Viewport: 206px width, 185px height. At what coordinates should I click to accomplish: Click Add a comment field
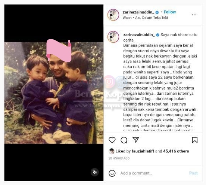(153, 173)
